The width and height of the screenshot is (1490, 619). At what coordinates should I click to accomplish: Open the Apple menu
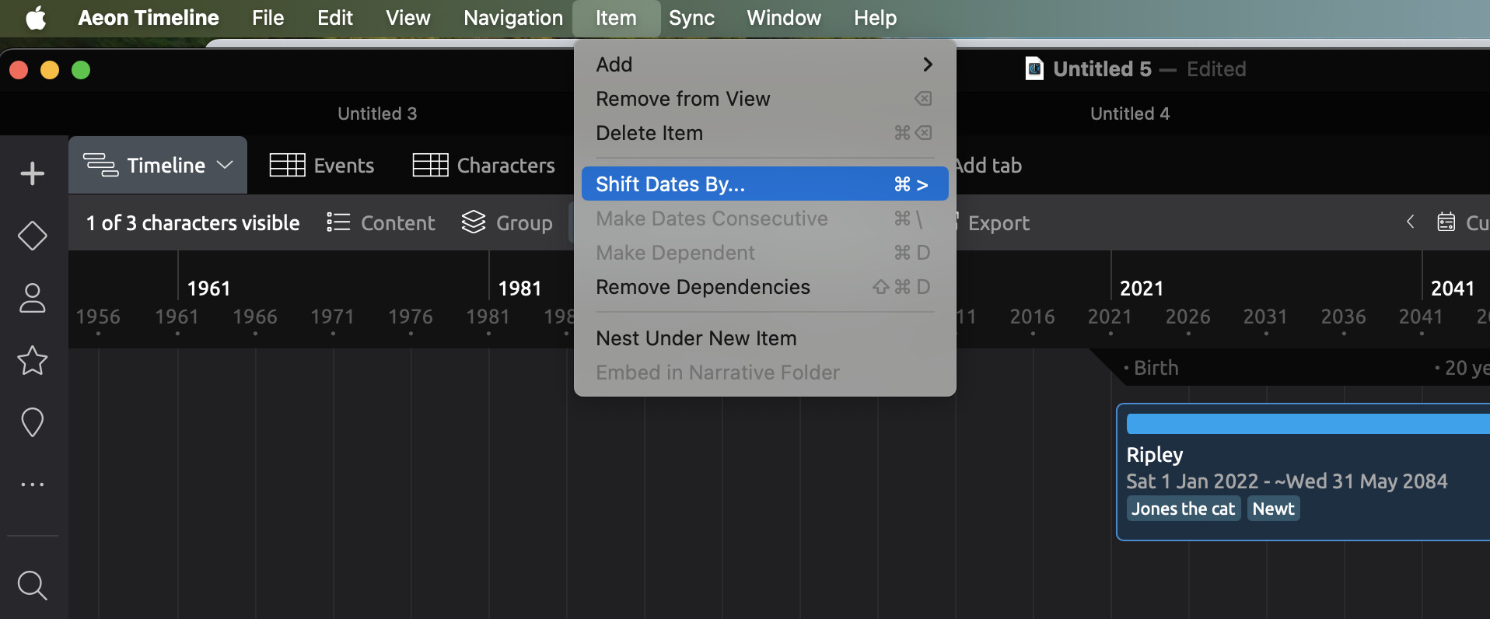coord(36,18)
